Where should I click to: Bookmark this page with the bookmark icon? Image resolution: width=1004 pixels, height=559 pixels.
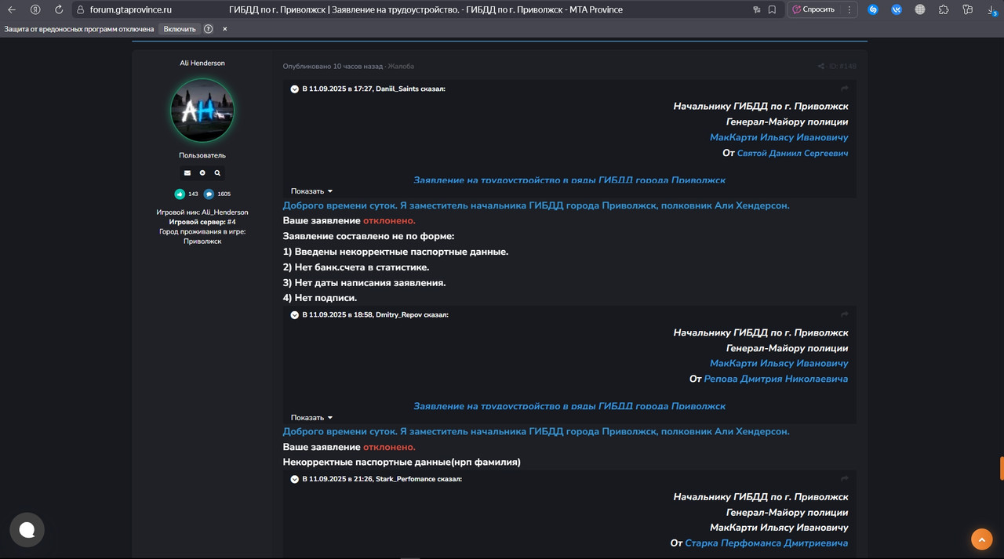point(773,9)
